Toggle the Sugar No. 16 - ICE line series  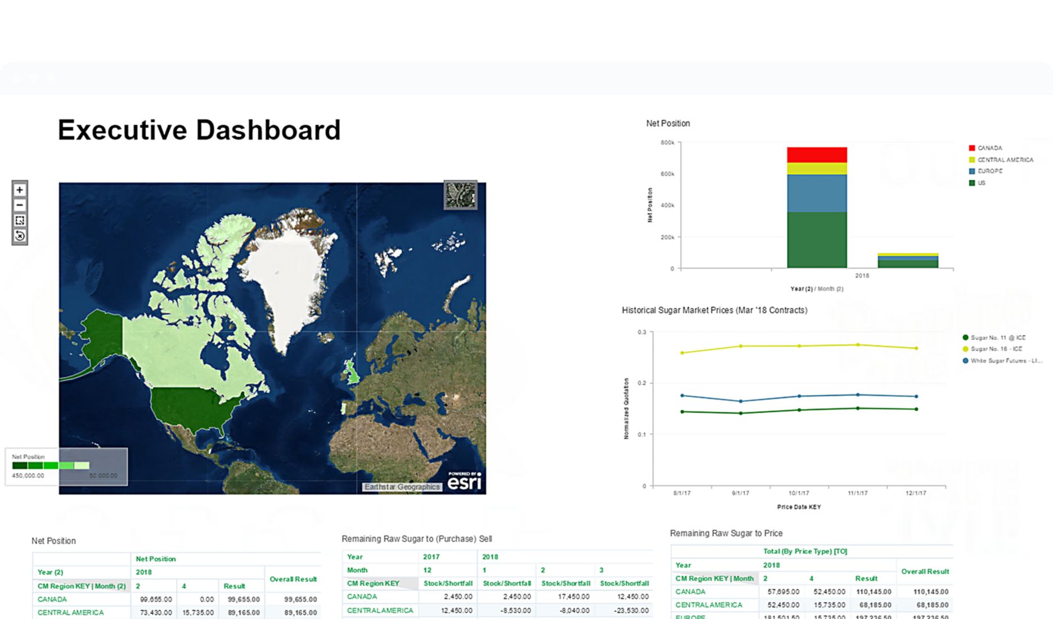(x=996, y=349)
